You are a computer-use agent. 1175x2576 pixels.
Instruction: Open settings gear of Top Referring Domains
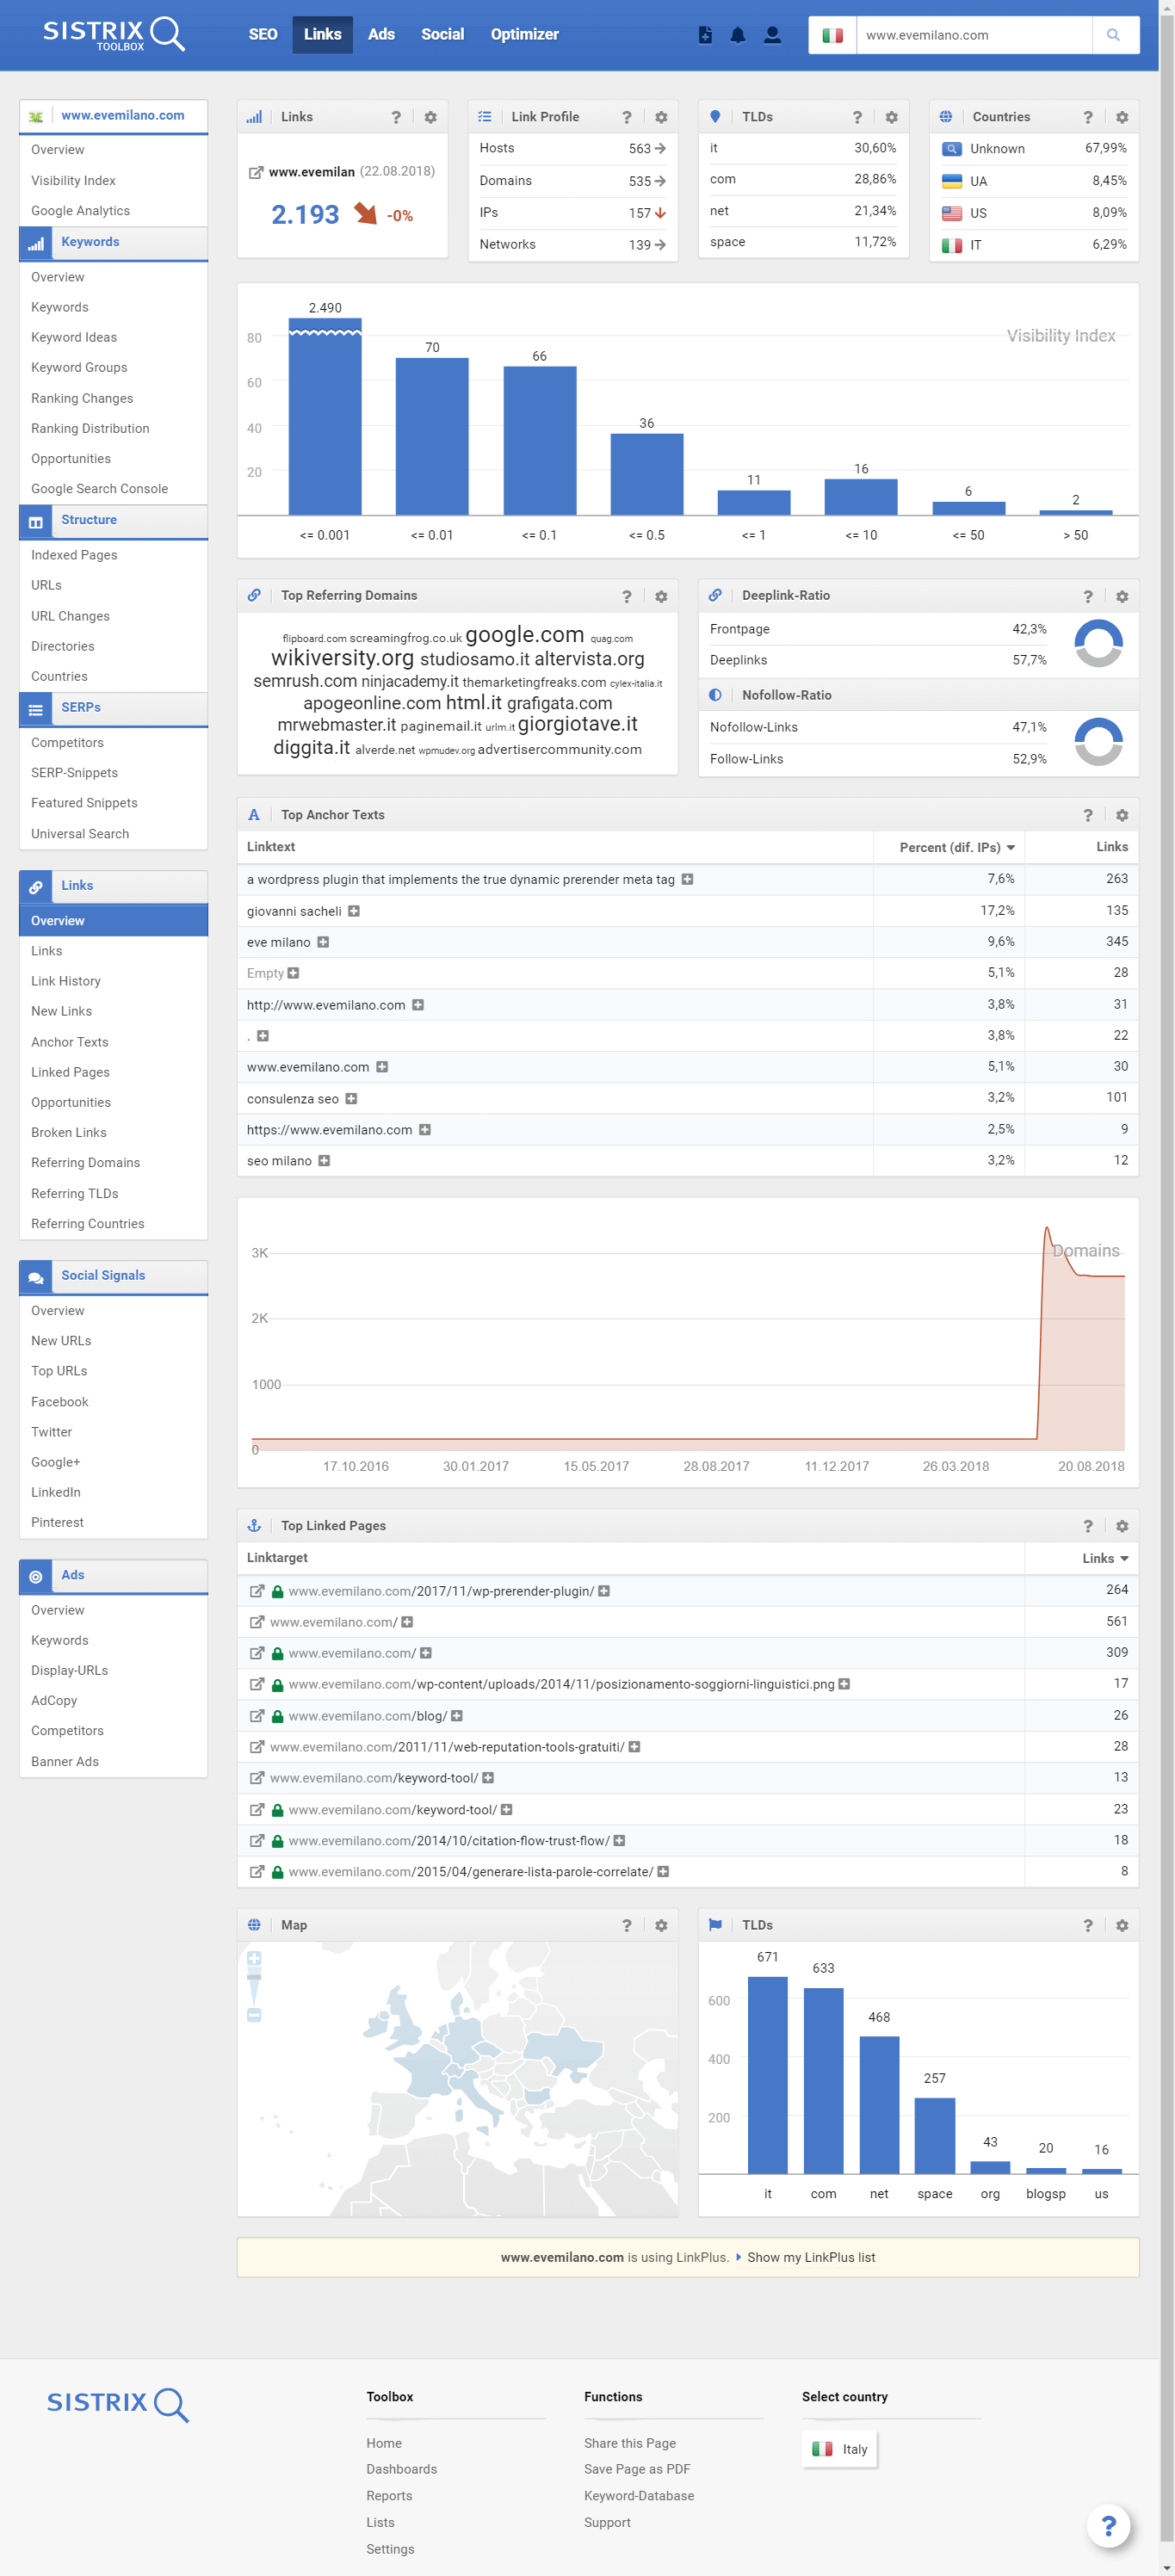[661, 596]
